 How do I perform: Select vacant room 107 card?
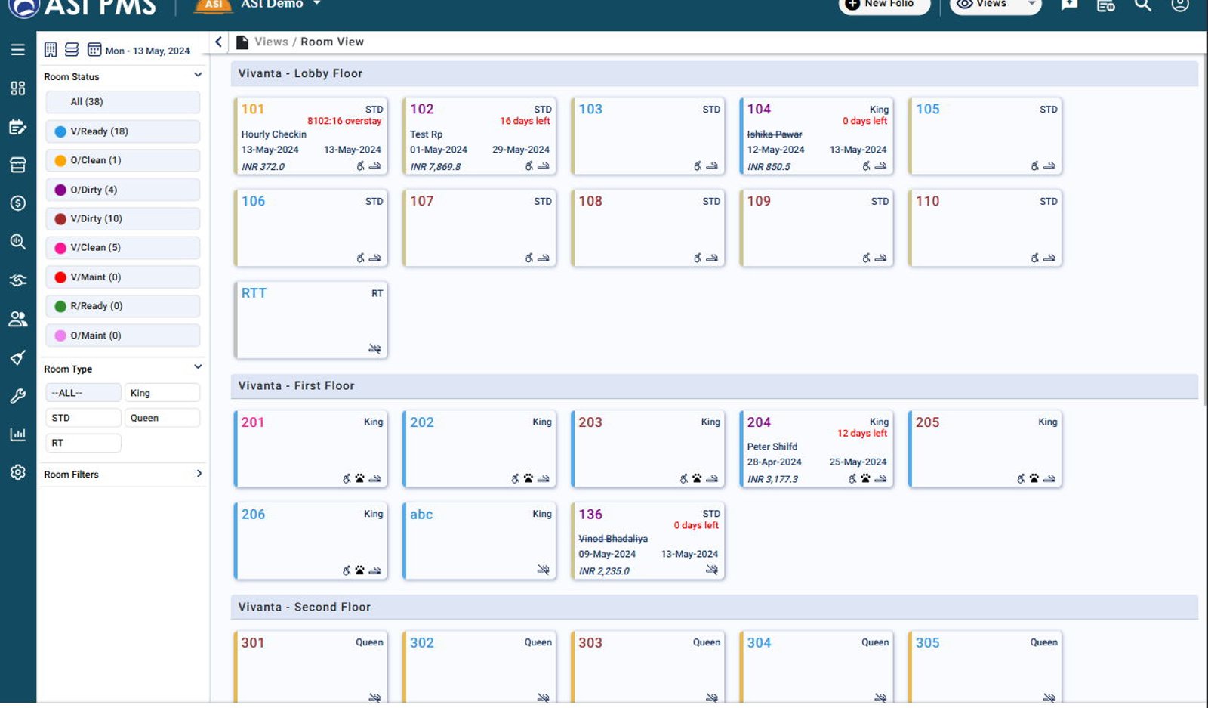point(479,228)
